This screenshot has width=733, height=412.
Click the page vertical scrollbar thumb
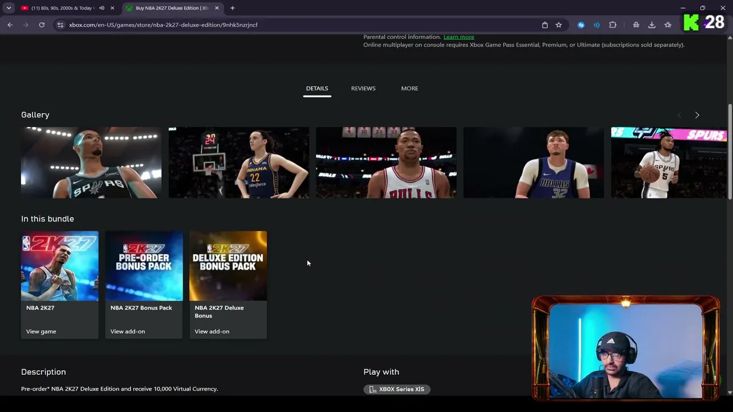point(730,152)
